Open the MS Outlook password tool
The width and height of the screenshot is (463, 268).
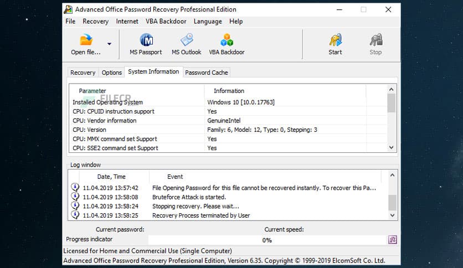[186, 44]
